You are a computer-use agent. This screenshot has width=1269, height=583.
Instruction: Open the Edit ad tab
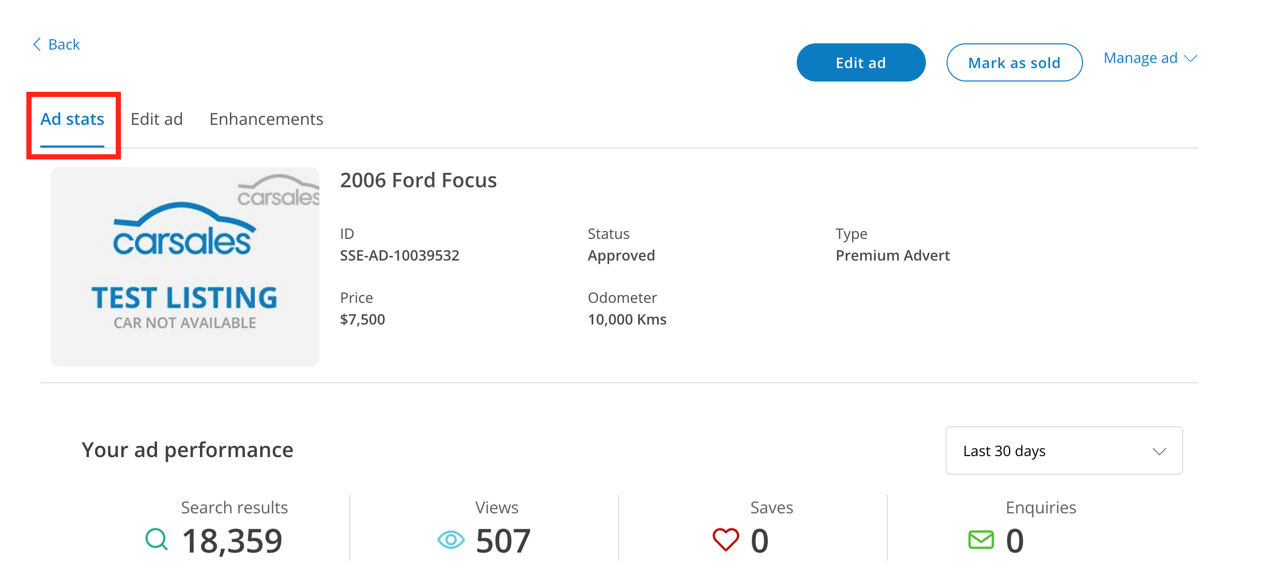(157, 120)
